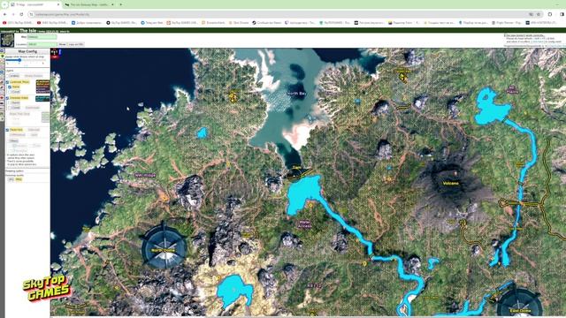Image resolution: width=566 pixels, height=318 pixels.
Task: Switch to the first browser tab
Action: pos(34,4)
